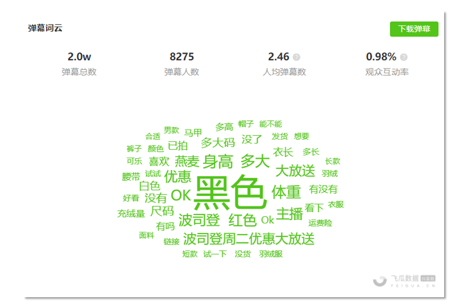
Task: Select the word 长款
Action: (x=333, y=161)
